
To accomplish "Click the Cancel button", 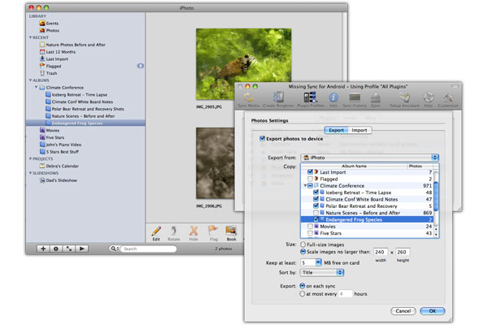I will pos(403,310).
